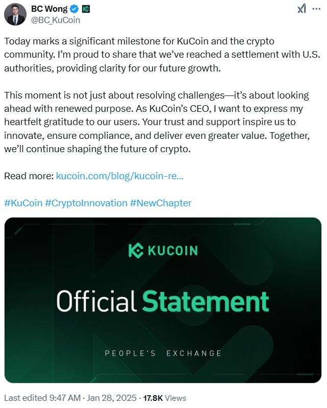The image size is (327, 408).
Task: Click the KuCoin logo in the image
Action: click(x=163, y=250)
